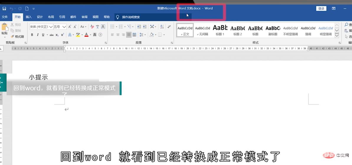
Task: Open the font name dropdown 宋体
Action: coord(41,27)
